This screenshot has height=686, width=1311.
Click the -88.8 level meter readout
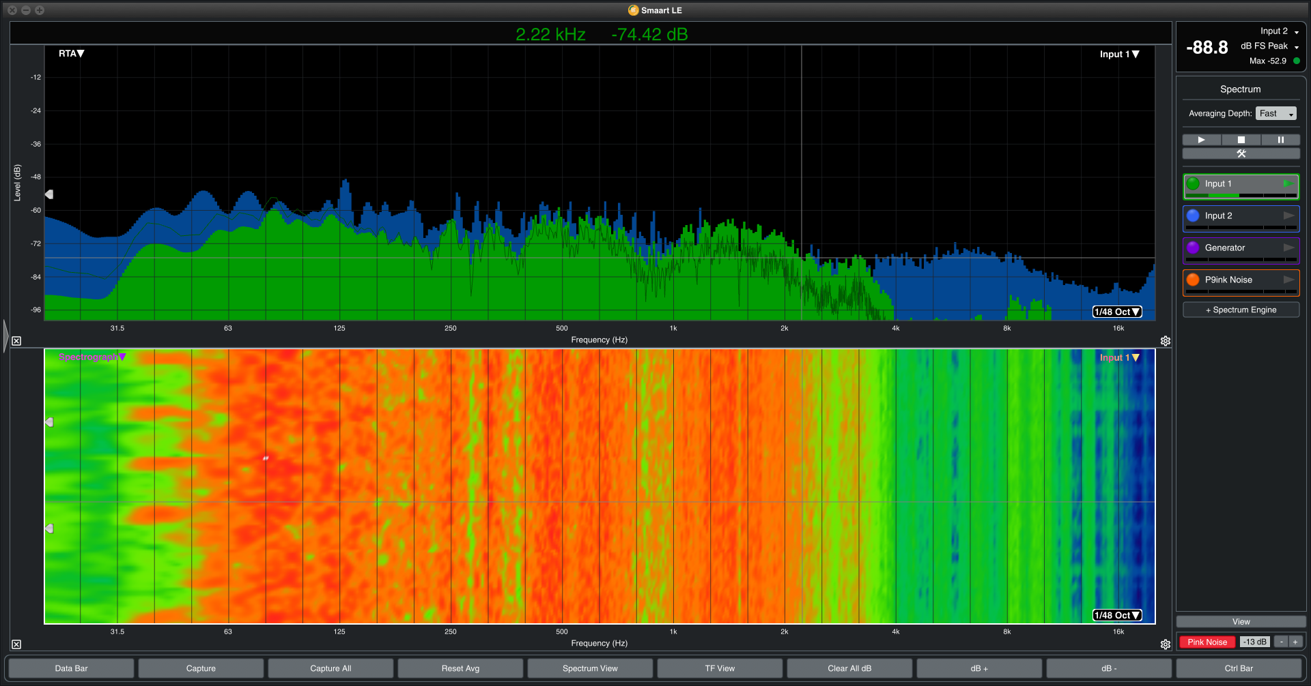(x=1207, y=48)
